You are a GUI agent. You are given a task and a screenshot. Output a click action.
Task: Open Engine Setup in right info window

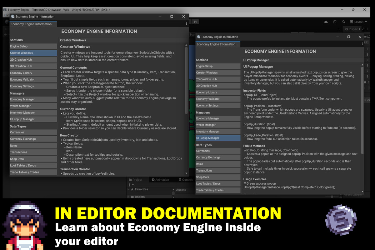218,66
